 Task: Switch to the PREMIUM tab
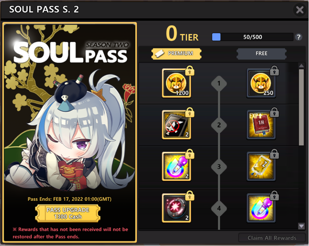[x=176, y=54]
